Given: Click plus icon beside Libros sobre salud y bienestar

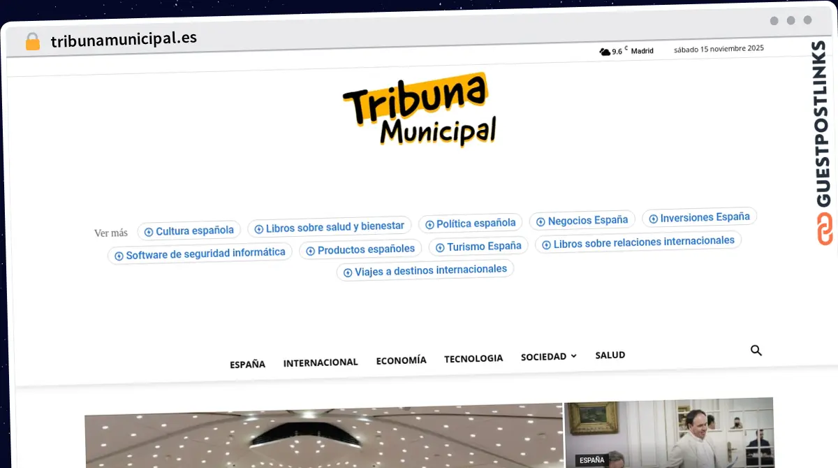Looking at the screenshot, I should coord(258,228).
